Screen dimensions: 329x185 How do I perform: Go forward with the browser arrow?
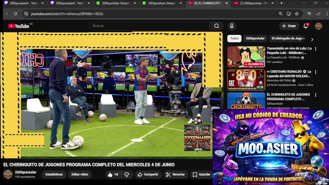(x=6, y=14)
